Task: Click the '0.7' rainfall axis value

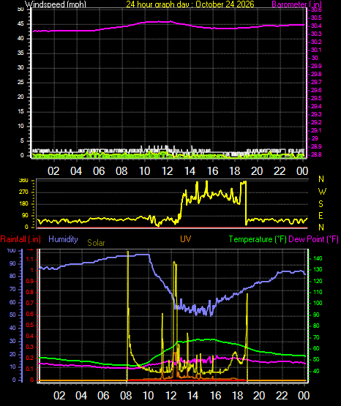Action: coord(30,303)
